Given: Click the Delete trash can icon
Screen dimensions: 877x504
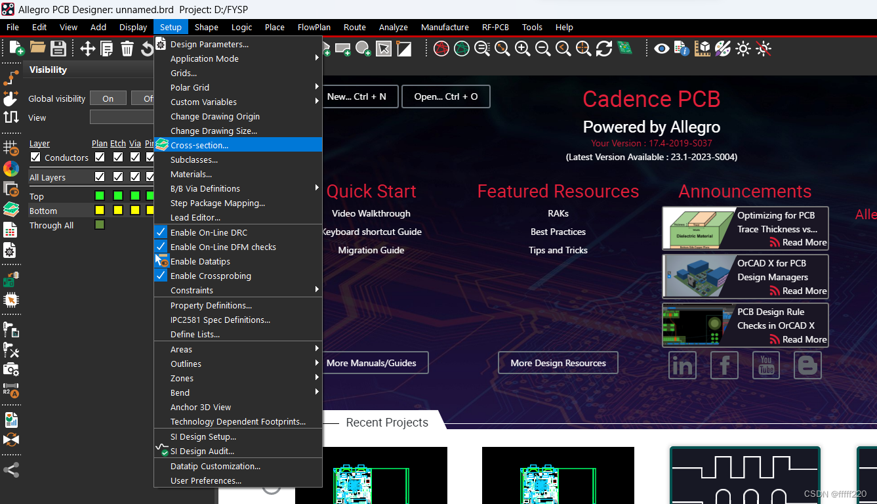Looking at the screenshot, I should click(127, 49).
